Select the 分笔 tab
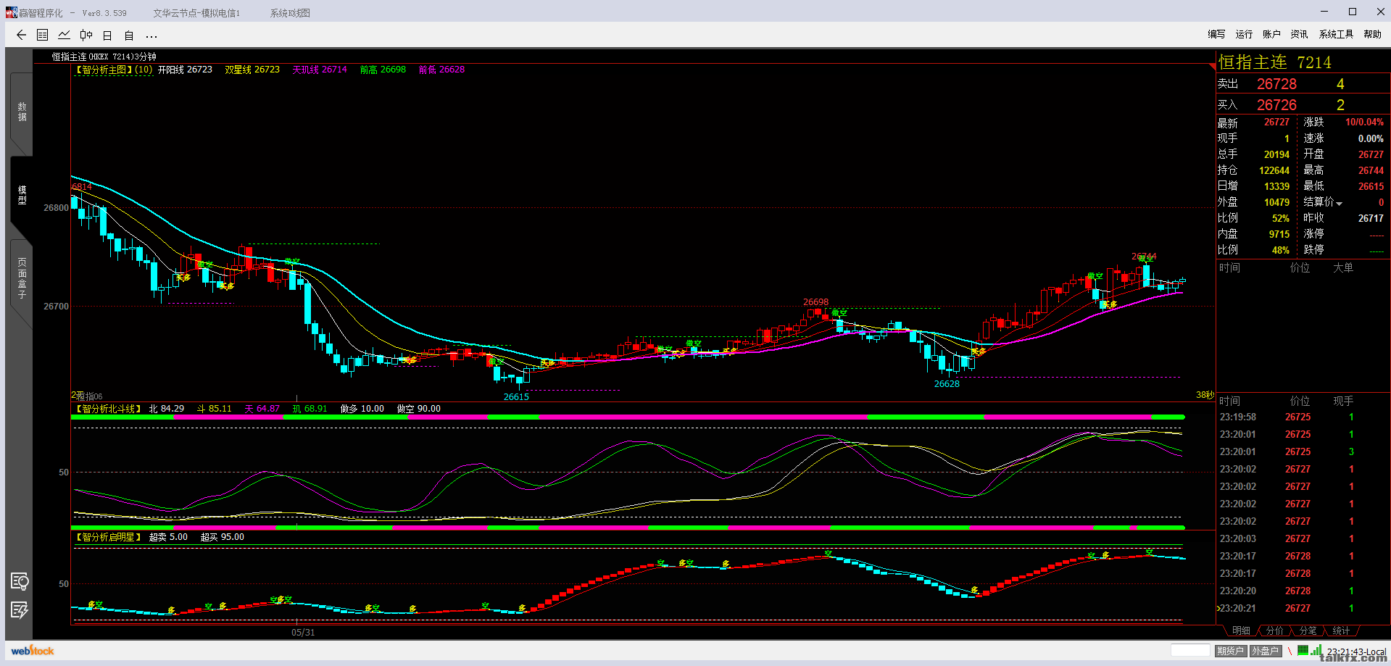 [1308, 630]
